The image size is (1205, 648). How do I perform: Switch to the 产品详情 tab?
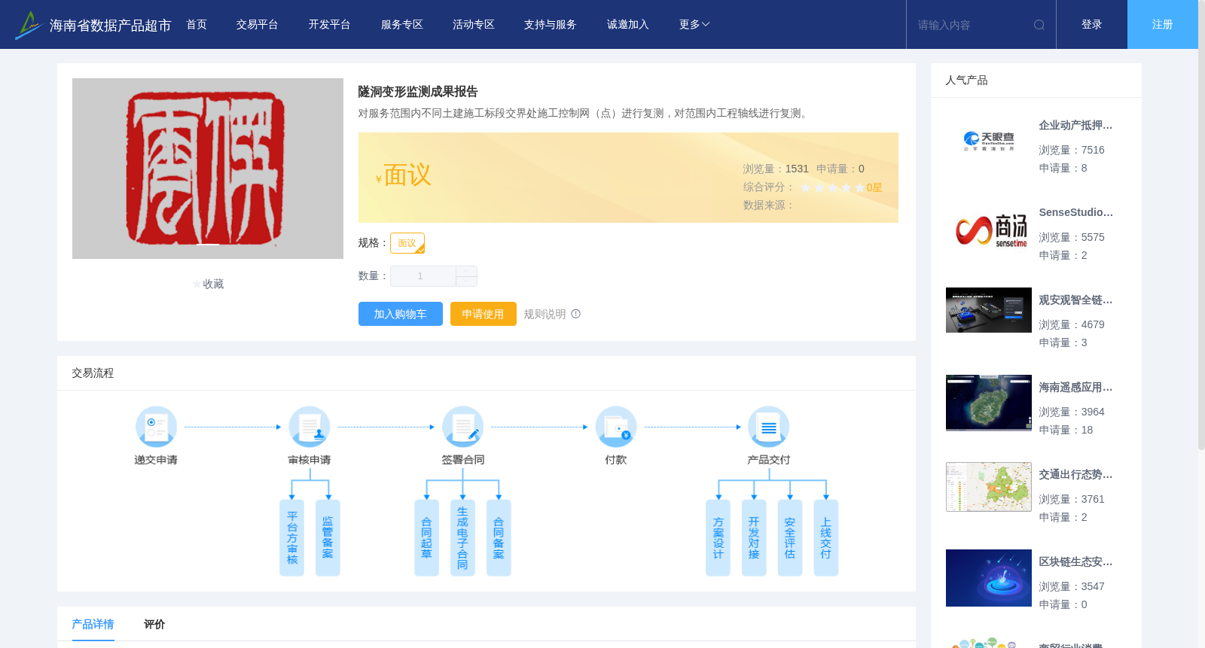(x=93, y=624)
